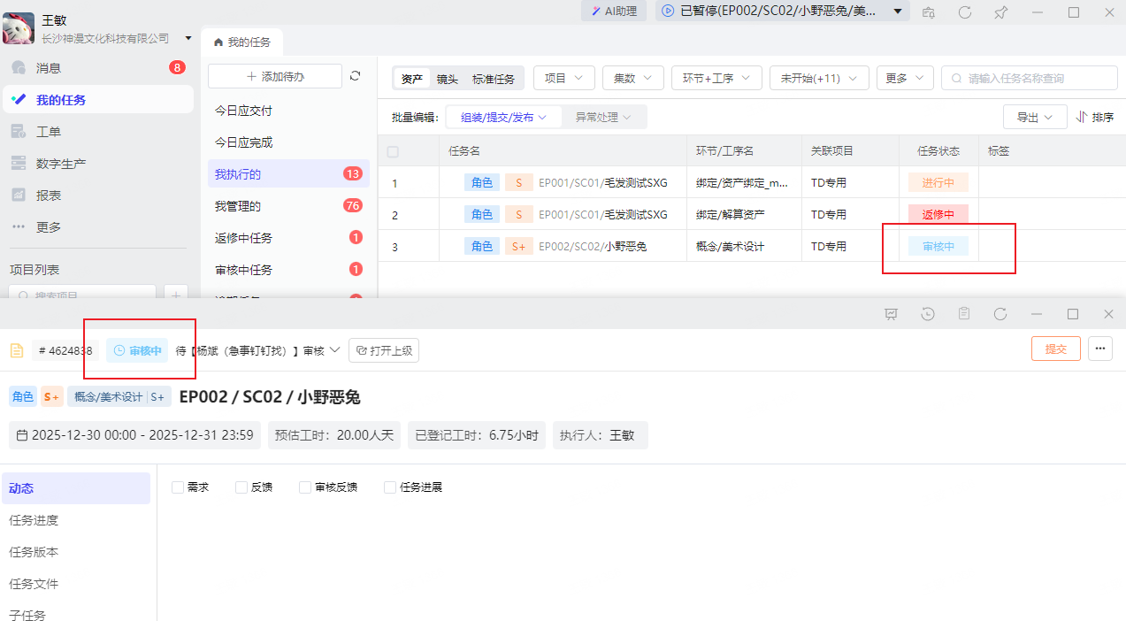
Task: Click the presentation board icon above the task detail
Action: click(891, 314)
